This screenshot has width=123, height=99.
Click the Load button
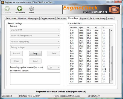pos(35,61)
